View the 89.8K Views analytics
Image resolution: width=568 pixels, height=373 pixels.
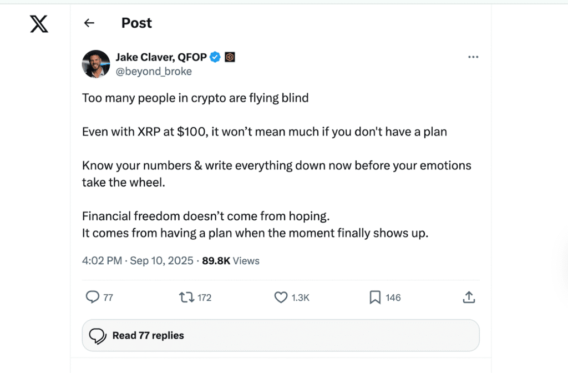pyautogui.click(x=231, y=260)
